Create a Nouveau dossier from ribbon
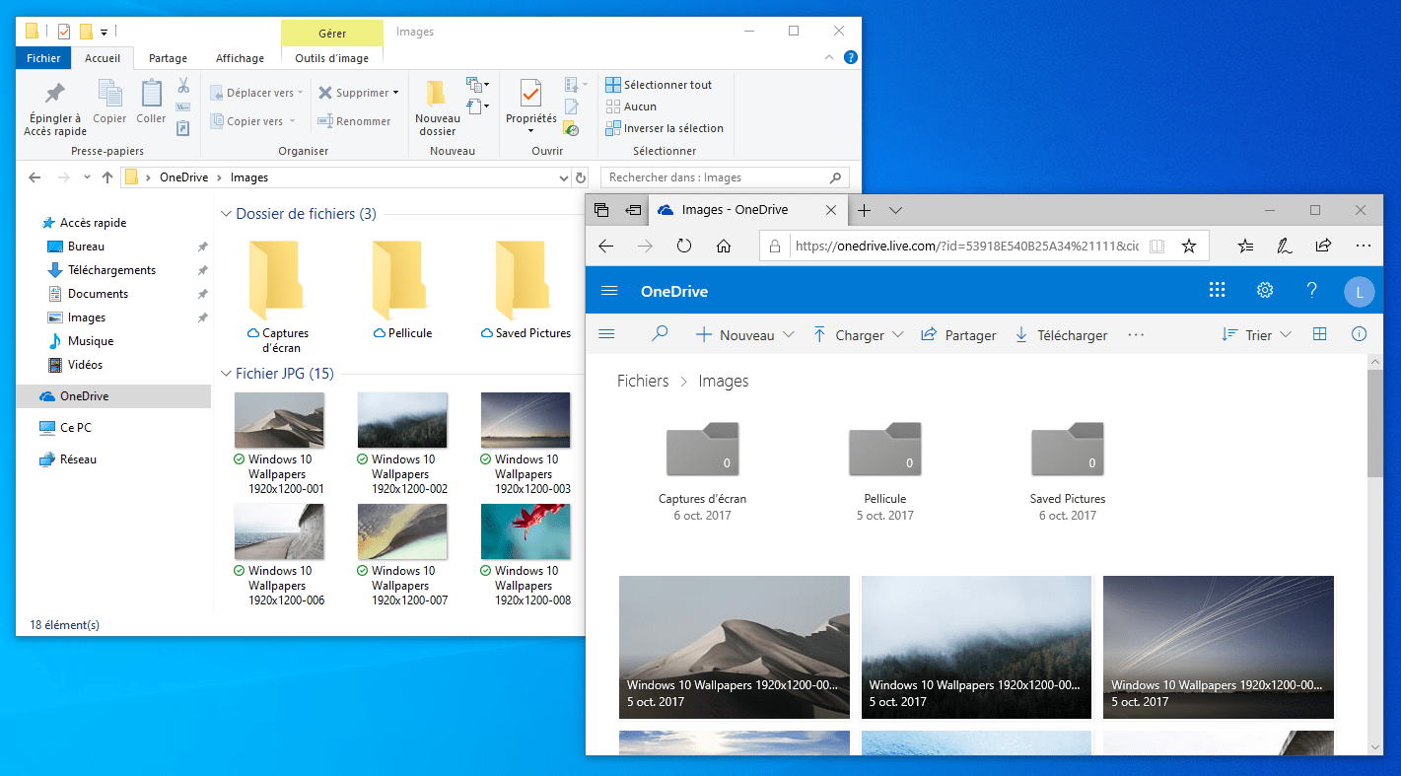This screenshot has width=1401, height=776. pyautogui.click(x=438, y=108)
